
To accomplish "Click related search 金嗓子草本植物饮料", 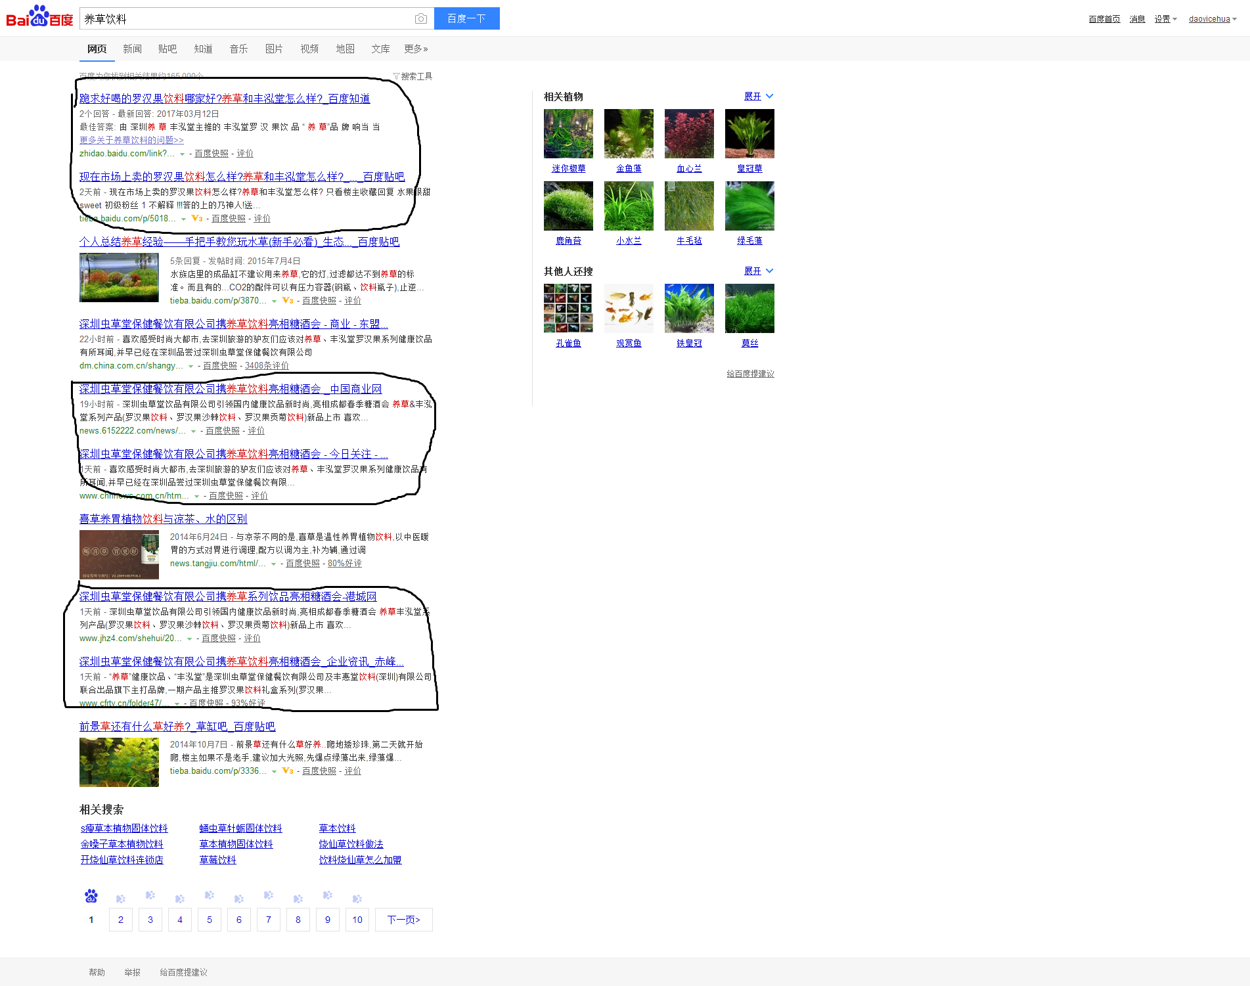I will pos(122,844).
